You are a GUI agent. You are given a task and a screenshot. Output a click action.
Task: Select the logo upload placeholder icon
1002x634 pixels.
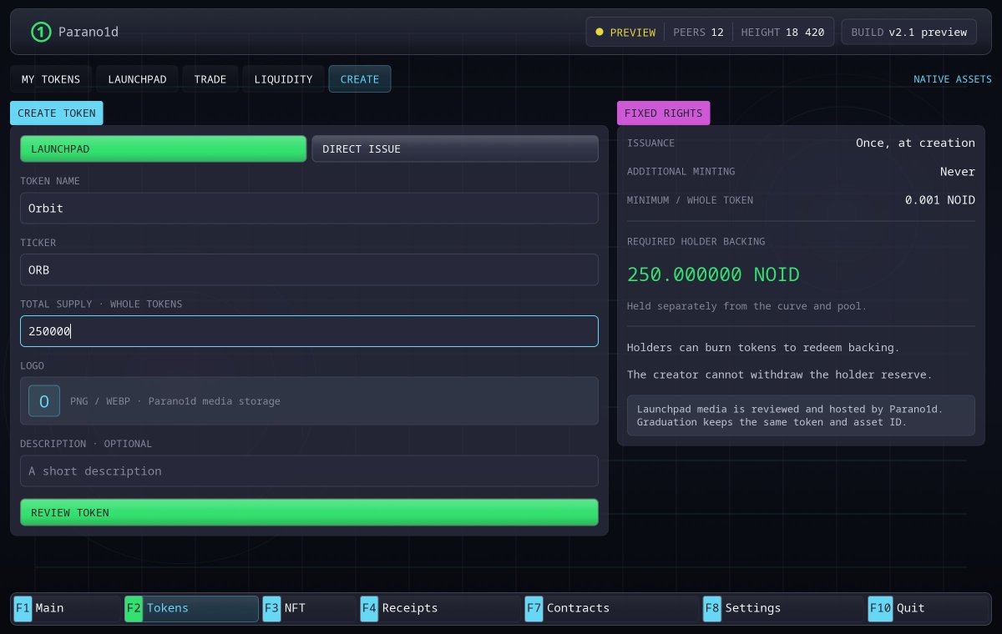point(44,401)
